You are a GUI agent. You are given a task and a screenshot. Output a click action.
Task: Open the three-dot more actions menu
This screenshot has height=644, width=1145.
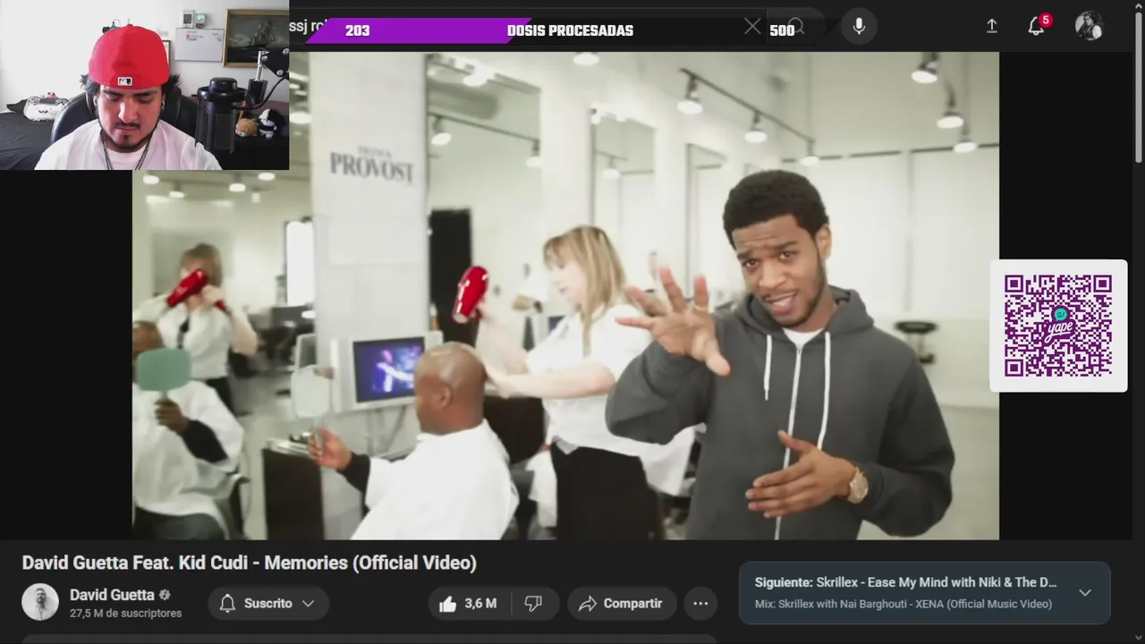pyautogui.click(x=700, y=604)
